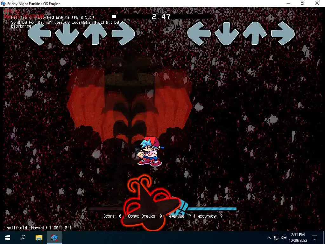
Task: Show hidden system tray icons
Action: point(269,238)
